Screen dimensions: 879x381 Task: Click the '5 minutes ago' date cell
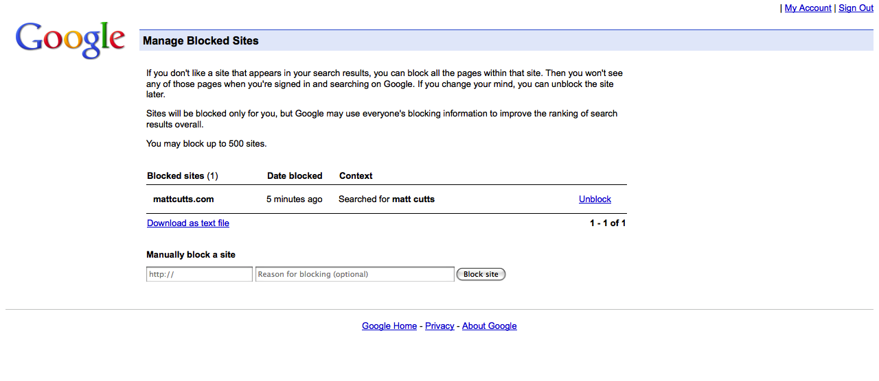(295, 199)
